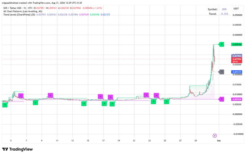
Task: Click the 0.000000 price axis label
Action: tap(237, 114)
